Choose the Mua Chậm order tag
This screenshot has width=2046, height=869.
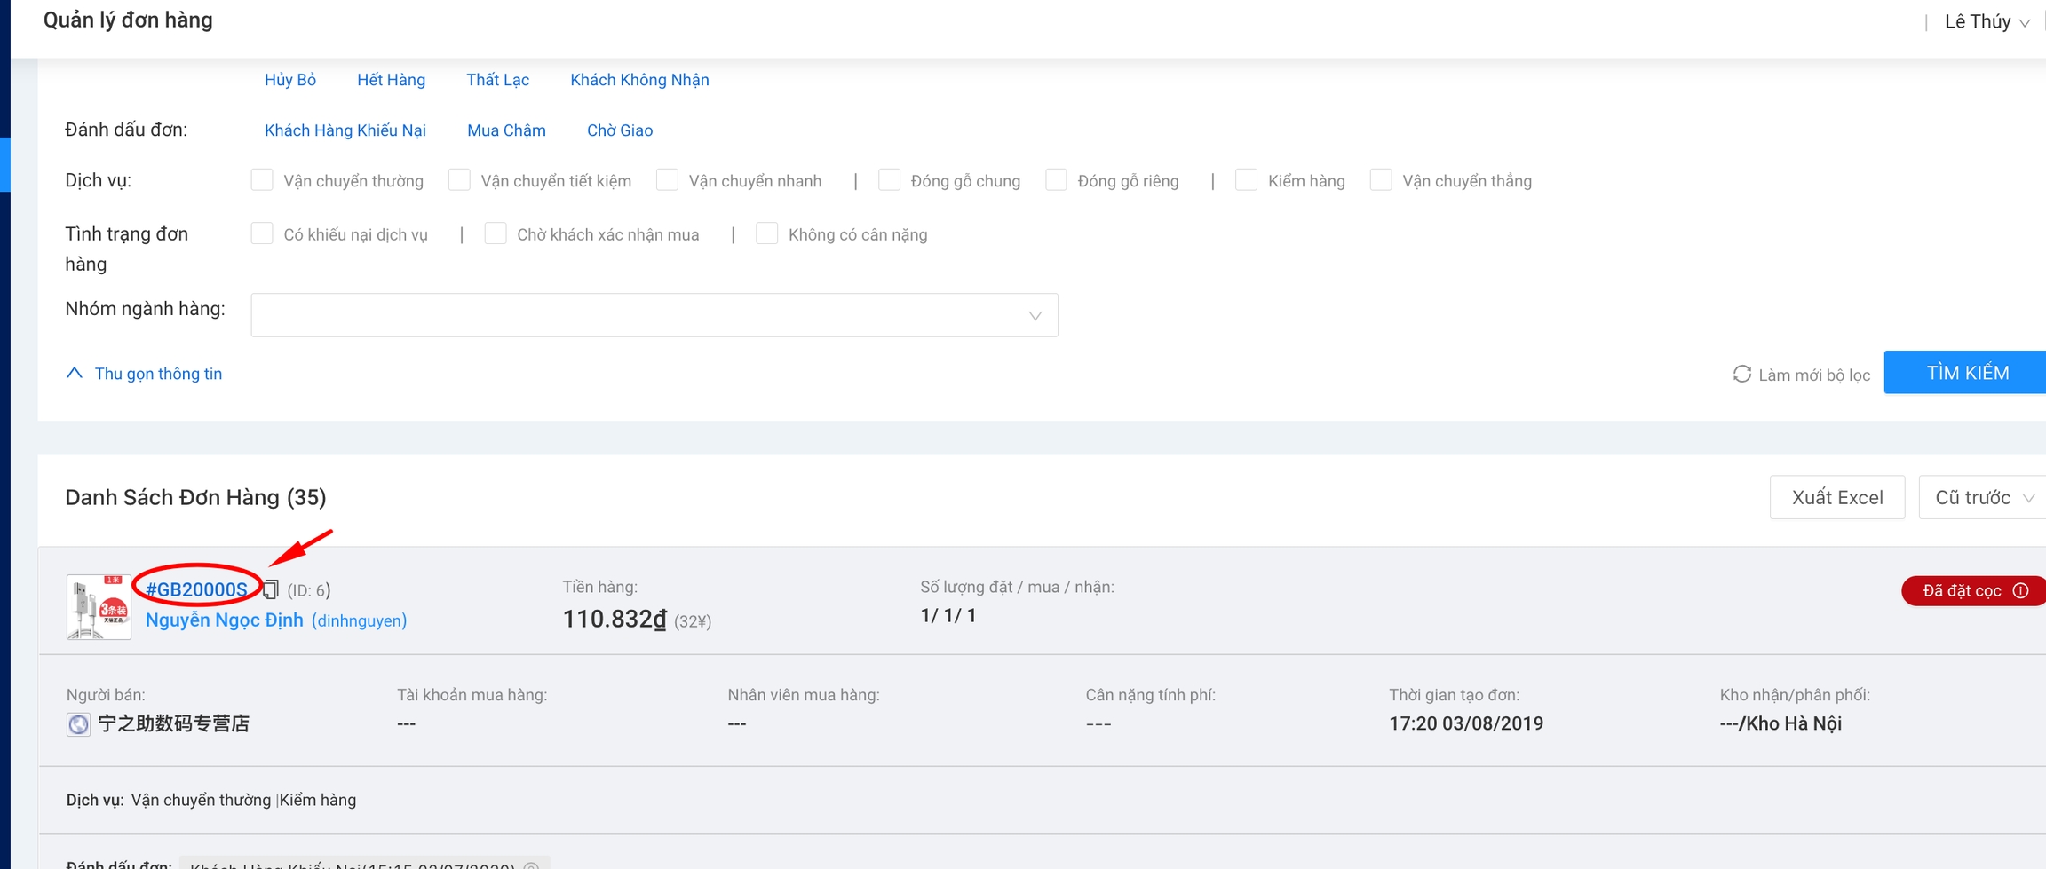pyautogui.click(x=506, y=130)
